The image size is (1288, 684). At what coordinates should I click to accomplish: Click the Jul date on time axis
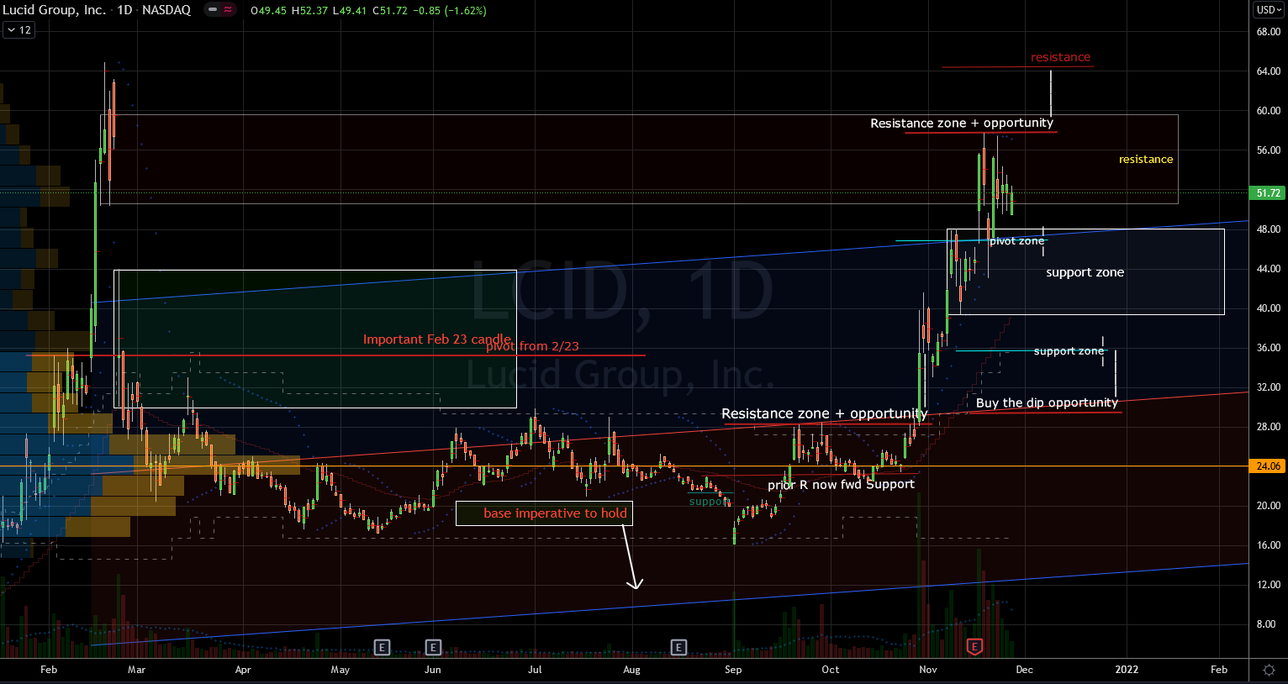[535, 670]
